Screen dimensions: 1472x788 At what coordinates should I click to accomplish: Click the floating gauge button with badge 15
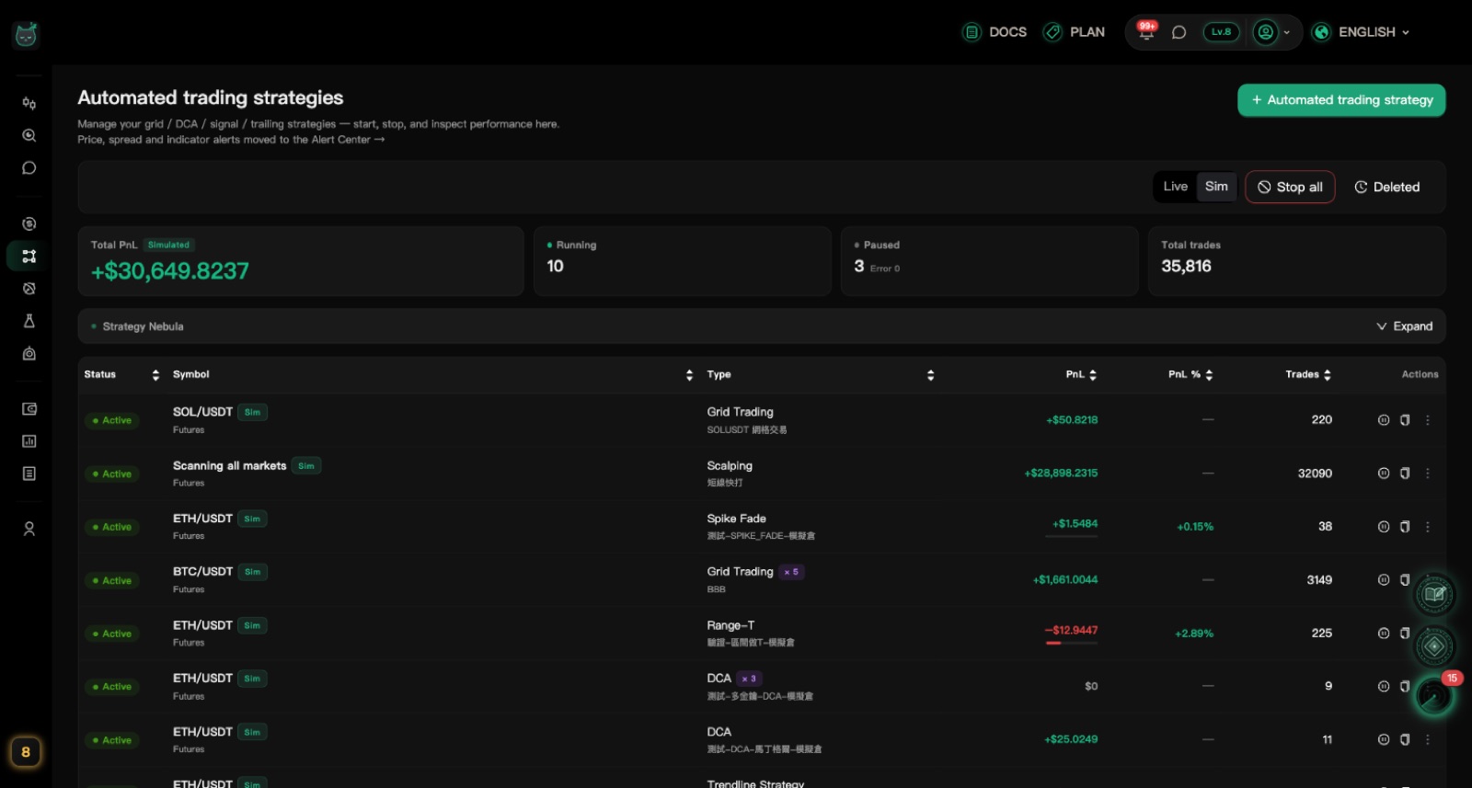(1433, 696)
